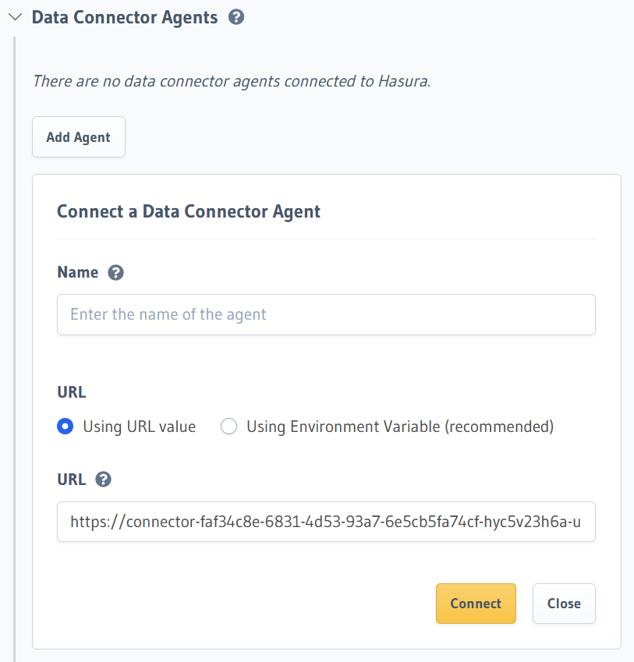Select Using Environment Variable (recommended) option
The height and width of the screenshot is (662, 634).
(x=229, y=427)
